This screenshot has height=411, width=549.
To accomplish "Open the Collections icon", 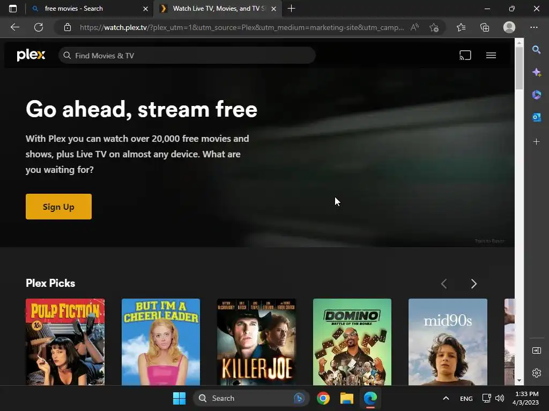I will pos(485,27).
